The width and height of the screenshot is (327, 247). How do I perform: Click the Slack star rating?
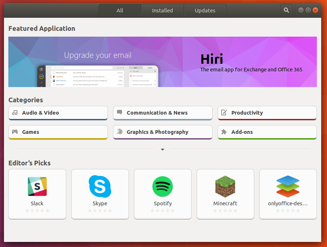tap(37, 211)
